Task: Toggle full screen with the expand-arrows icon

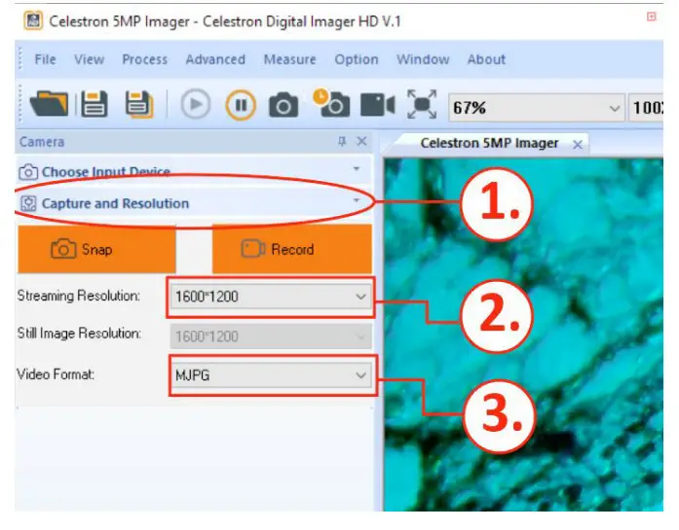Action: tap(422, 104)
